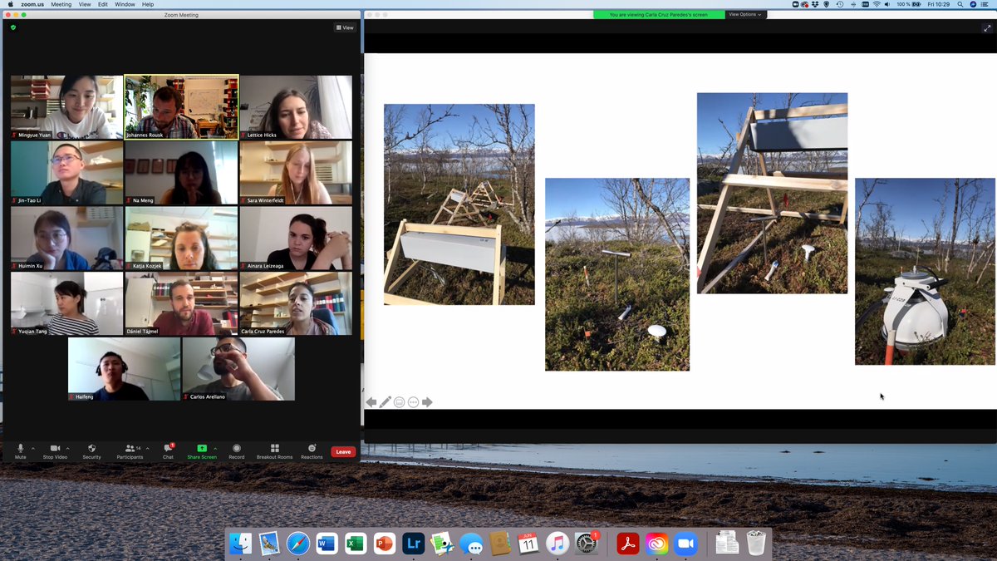Image resolution: width=997 pixels, height=561 pixels.
Task: Select Carla Cruz Paredes video tile
Action: [296, 304]
